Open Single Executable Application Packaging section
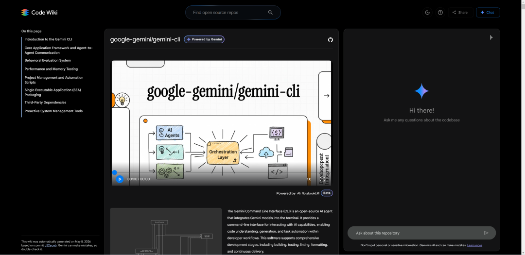The image size is (525, 255). point(53,92)
